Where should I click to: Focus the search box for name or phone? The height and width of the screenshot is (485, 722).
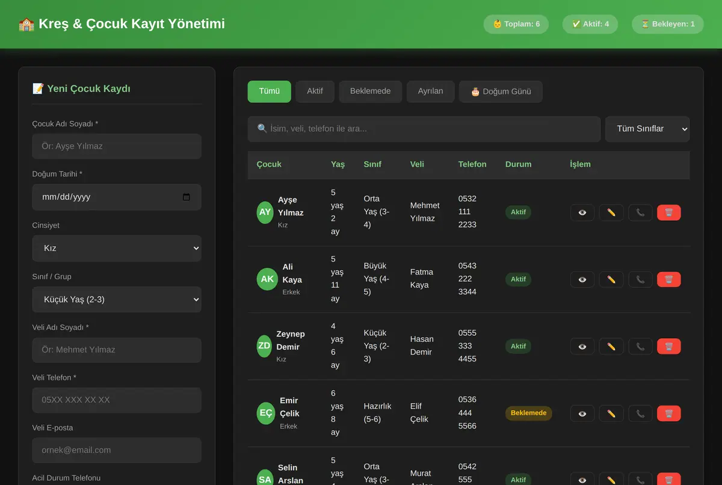424,129
